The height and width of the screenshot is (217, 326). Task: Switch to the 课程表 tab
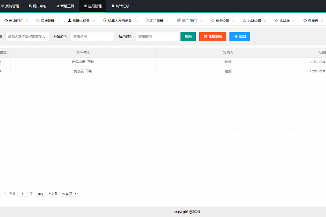313,21
